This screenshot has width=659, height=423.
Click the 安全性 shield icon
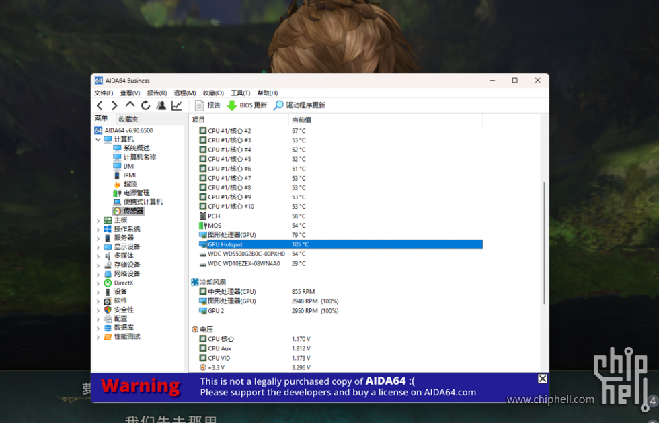108,310
